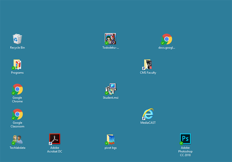Screen dimensions: 232x162
Task: Select the Techlabdata users icon
Action: (x=17, y=139)
